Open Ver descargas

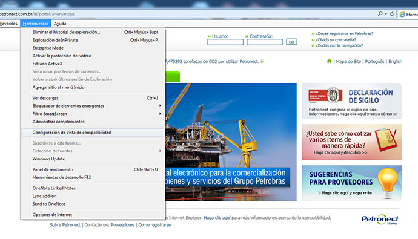93,98
